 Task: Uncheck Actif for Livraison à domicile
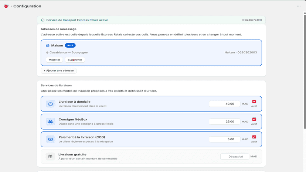[x=254, y=102]
